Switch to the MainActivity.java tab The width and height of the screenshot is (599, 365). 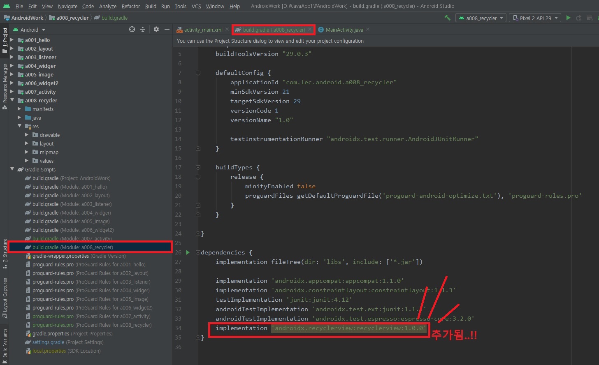[x=344, y=30]
